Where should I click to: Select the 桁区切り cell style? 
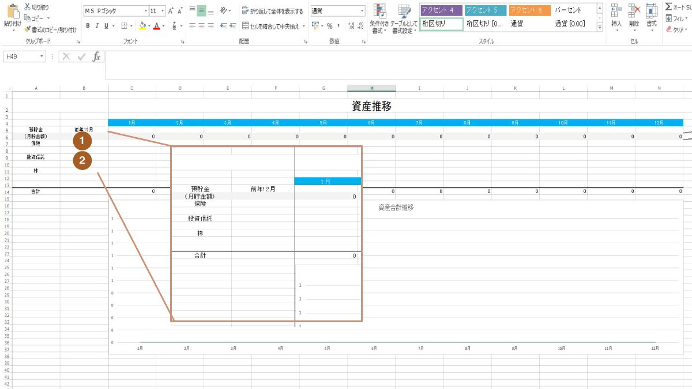click(441, 24)
